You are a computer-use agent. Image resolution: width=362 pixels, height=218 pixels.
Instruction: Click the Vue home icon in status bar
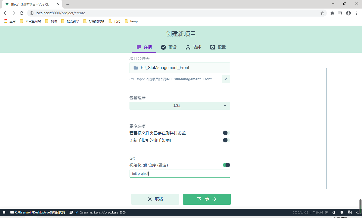[x=4, y=212]
